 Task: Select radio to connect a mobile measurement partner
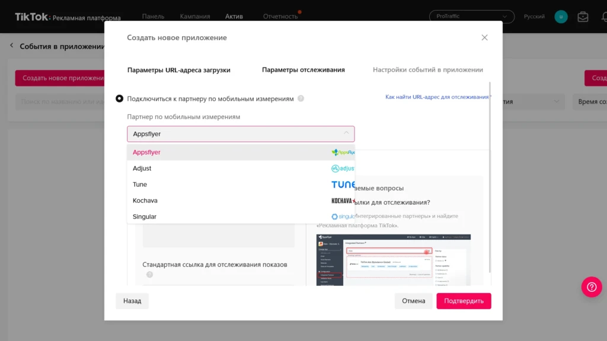coord(119,99)
